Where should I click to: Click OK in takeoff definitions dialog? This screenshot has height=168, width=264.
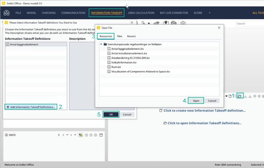click(111, 114)
